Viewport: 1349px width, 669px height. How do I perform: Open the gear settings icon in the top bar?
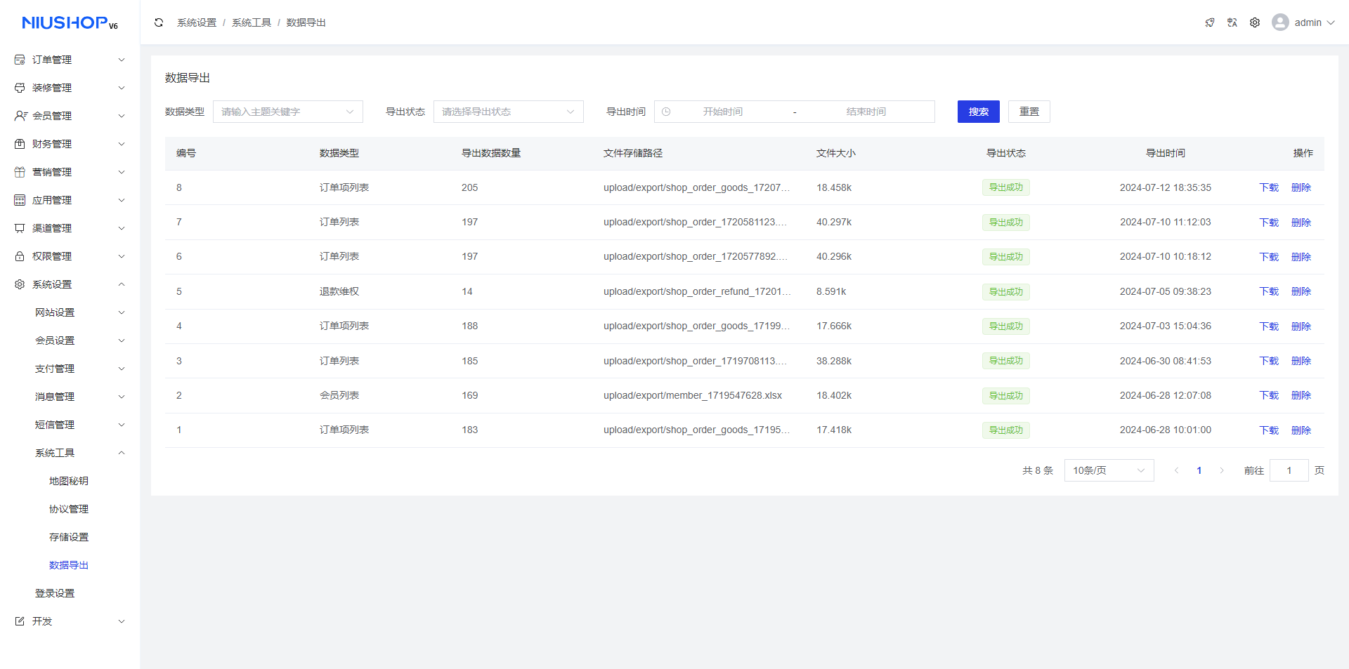1254,22
